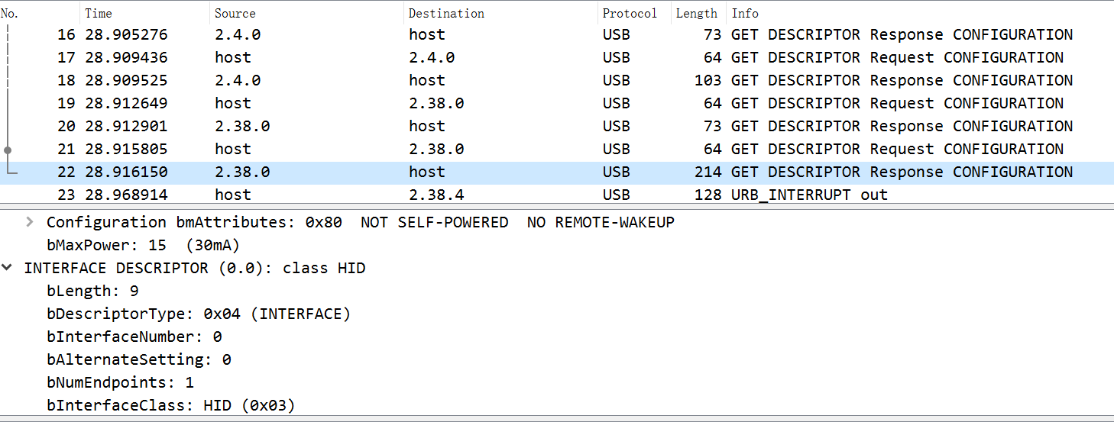The image size is (1114, 422).
Task: Select packet 18 with length 103
Action: tap(535, 80)
